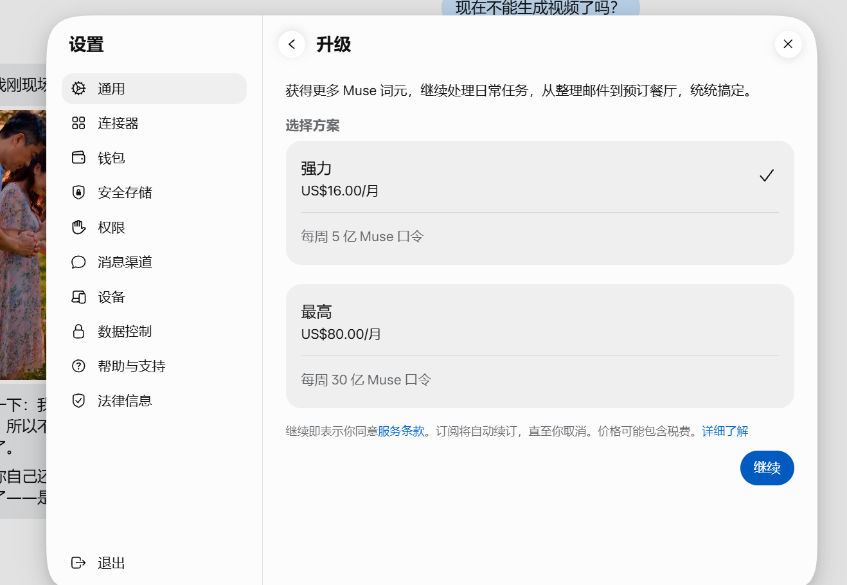This screenshot has height=585, width=847.
Task: Click the 现在不能生成视频了吗 chat bubble behind dialog
Action: pos(540,8)
